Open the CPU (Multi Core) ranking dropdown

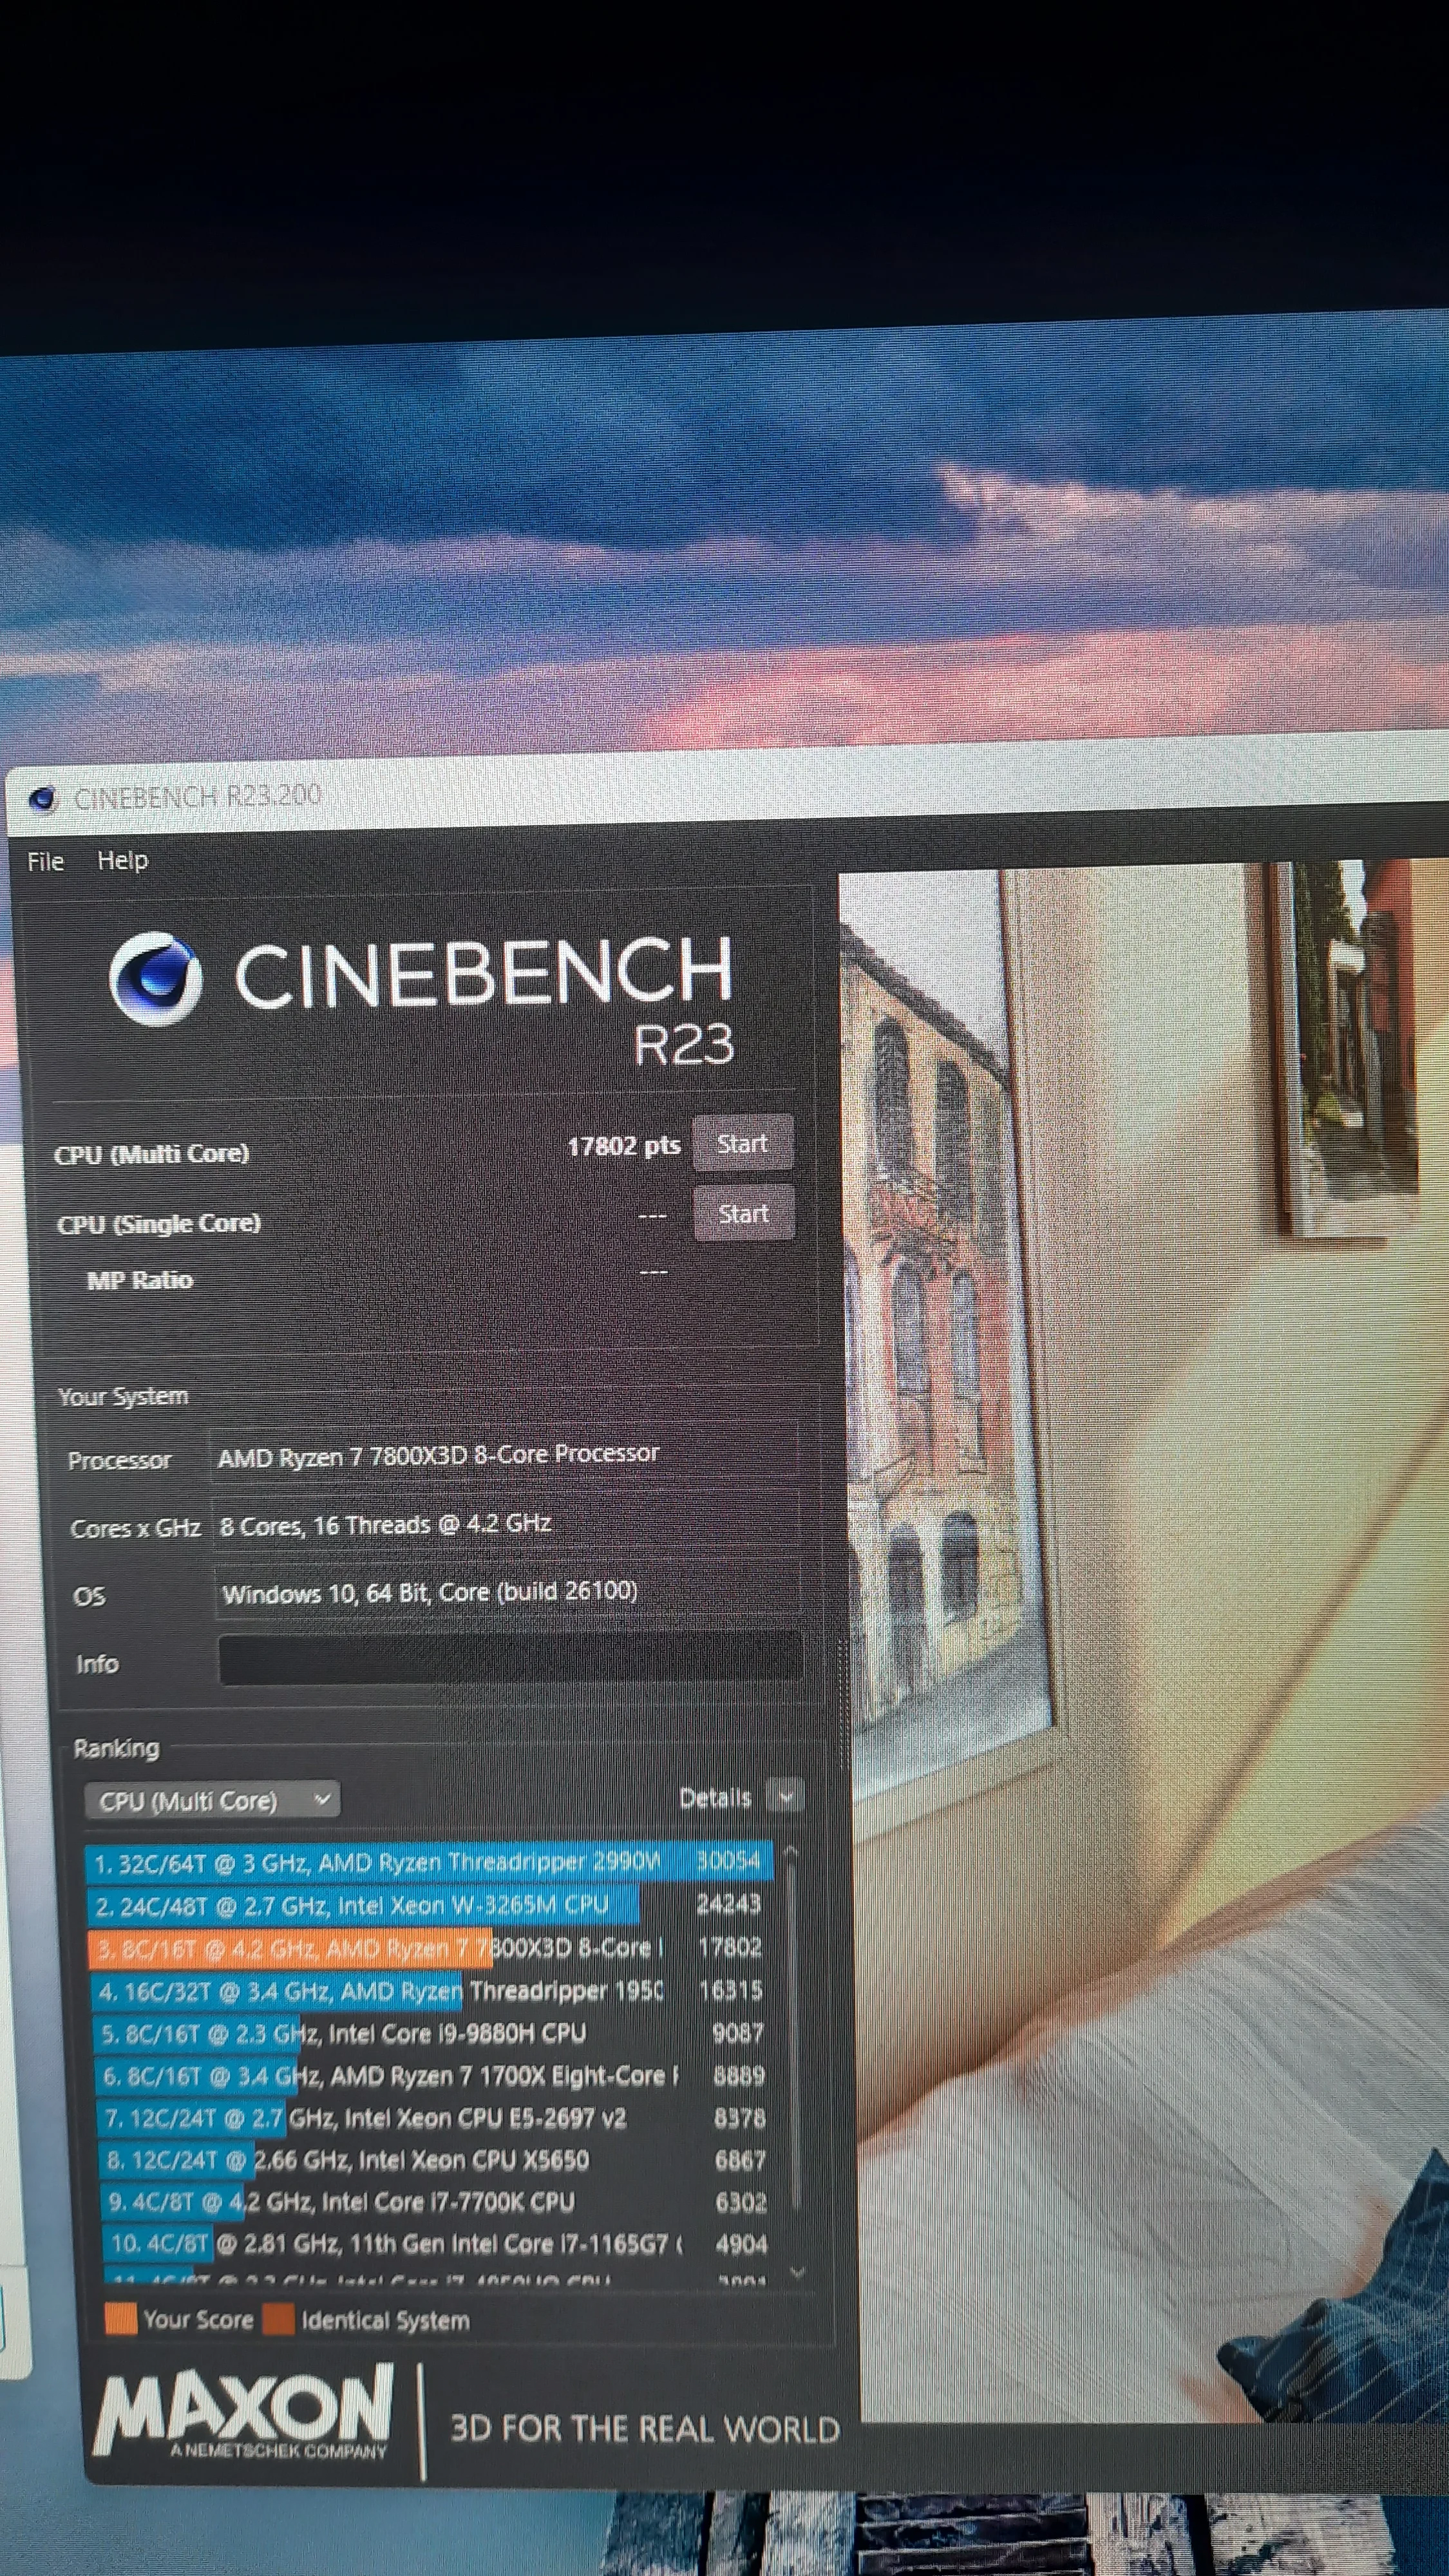213,1801
